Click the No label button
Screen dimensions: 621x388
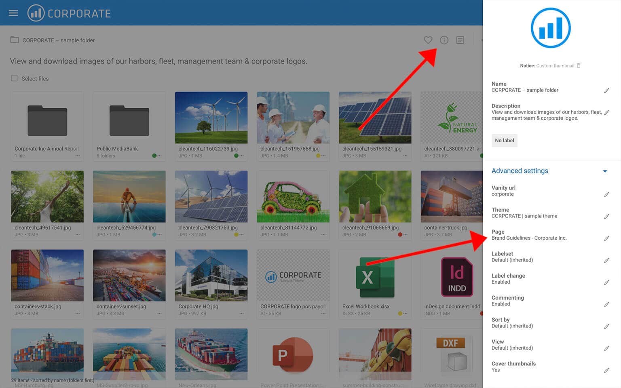point(504,141)
